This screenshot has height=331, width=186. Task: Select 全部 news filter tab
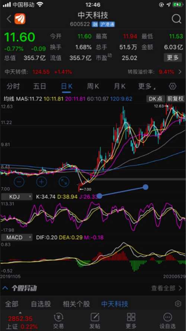pos(12,304)
